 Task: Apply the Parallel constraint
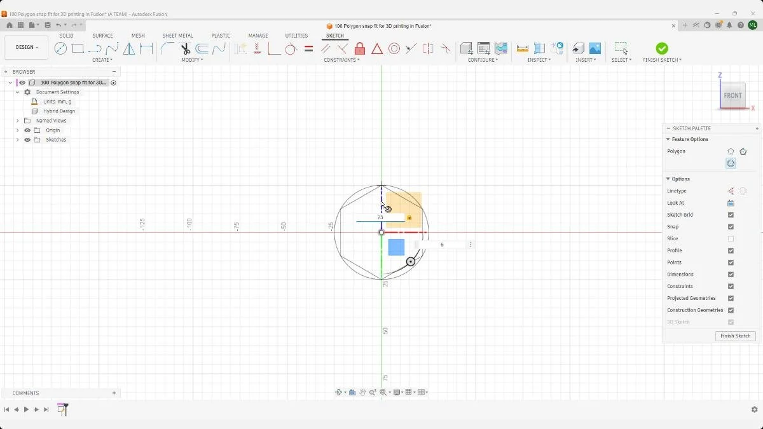(x=326, y=48)
